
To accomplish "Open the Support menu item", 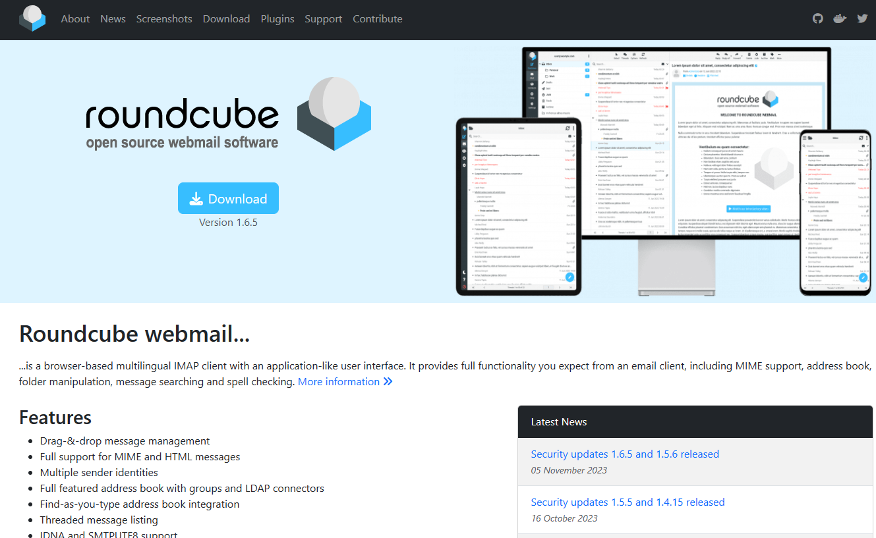I will pyautogui.click(x=323, y=18).
